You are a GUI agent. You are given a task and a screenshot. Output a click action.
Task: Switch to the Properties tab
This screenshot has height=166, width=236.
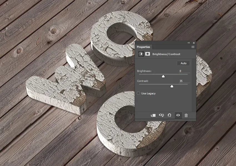pos(144,47)
